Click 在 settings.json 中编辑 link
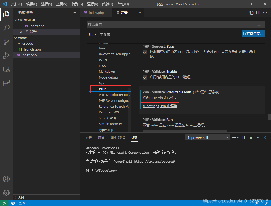Image resolution: width=271 pixels, height=206 pixels. pos(160,106)
